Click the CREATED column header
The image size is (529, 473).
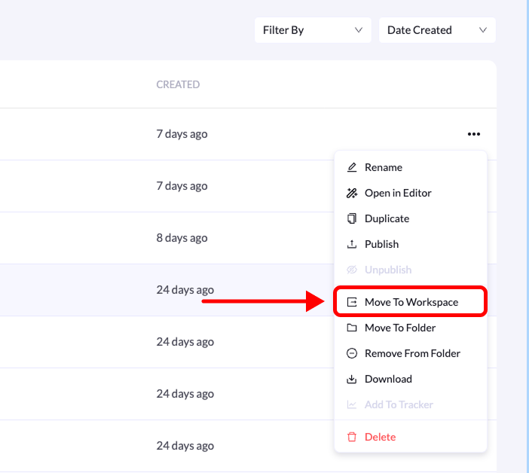pos(178,84)
